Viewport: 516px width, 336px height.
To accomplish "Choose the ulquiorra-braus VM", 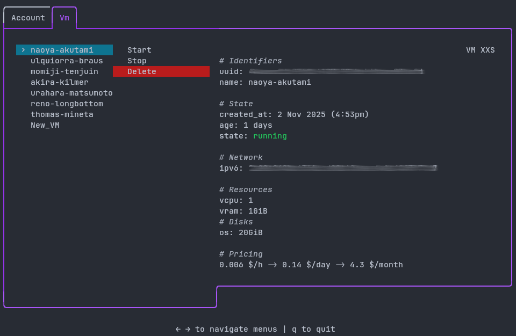I will tap(67, 61).
